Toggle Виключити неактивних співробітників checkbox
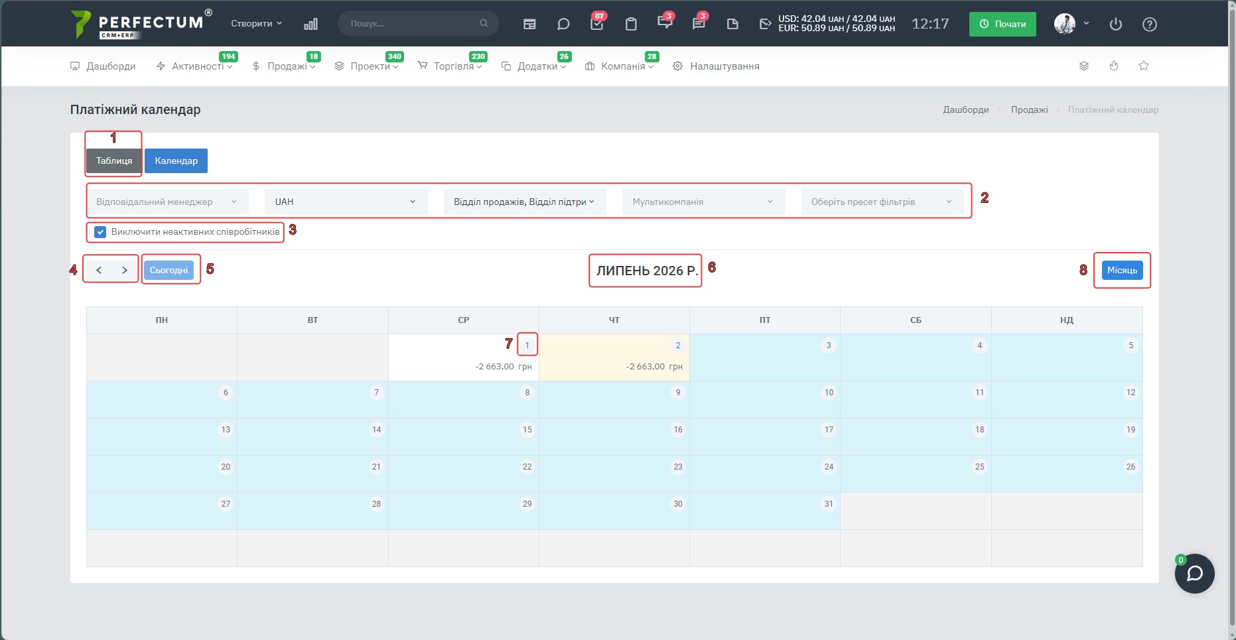Image resolution: width=1236 pixels, height=640 pixels. coord(100,232)
